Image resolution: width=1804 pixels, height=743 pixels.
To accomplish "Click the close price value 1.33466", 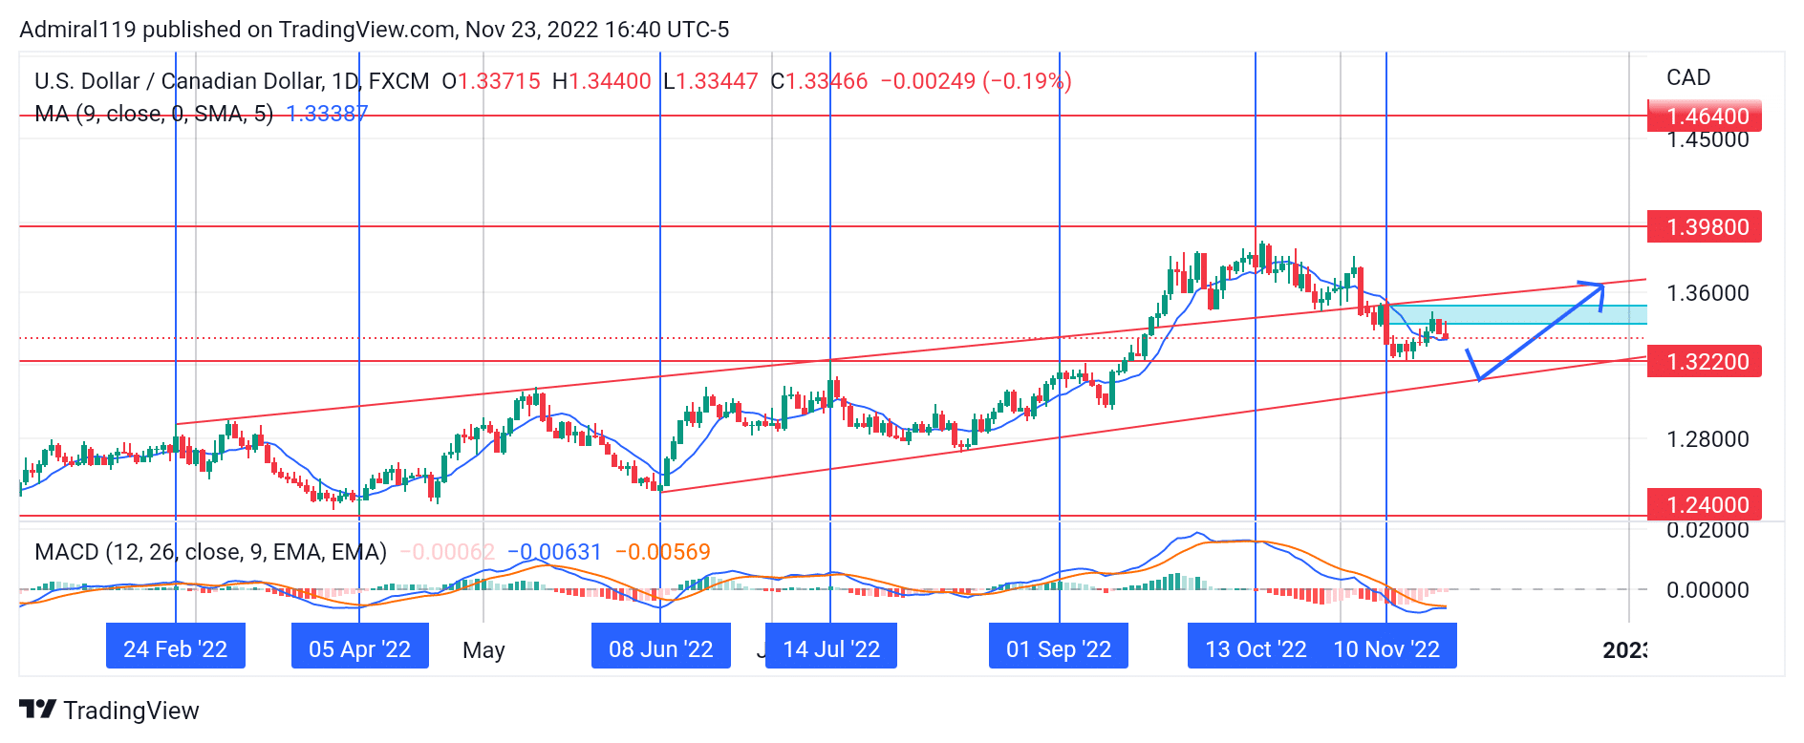I will coord(827,81).
